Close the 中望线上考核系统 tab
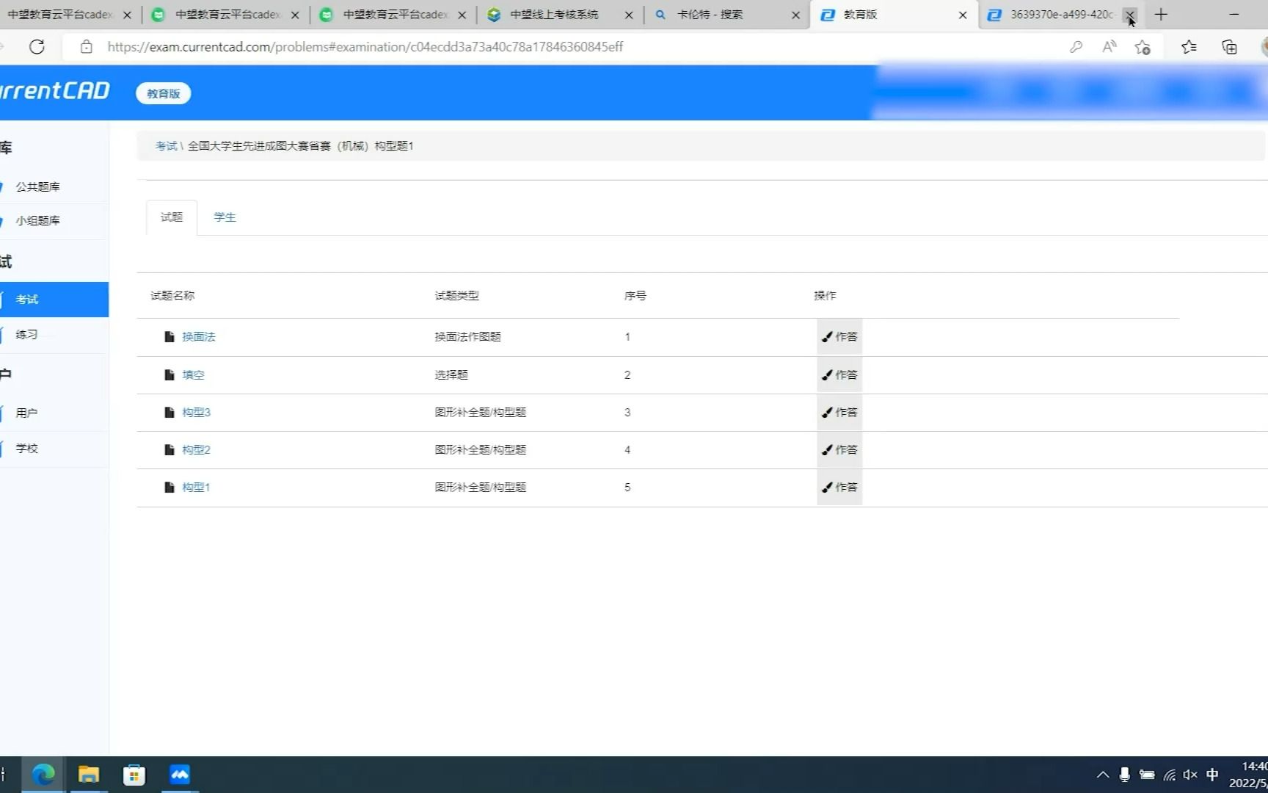 [x=629, y=15]
